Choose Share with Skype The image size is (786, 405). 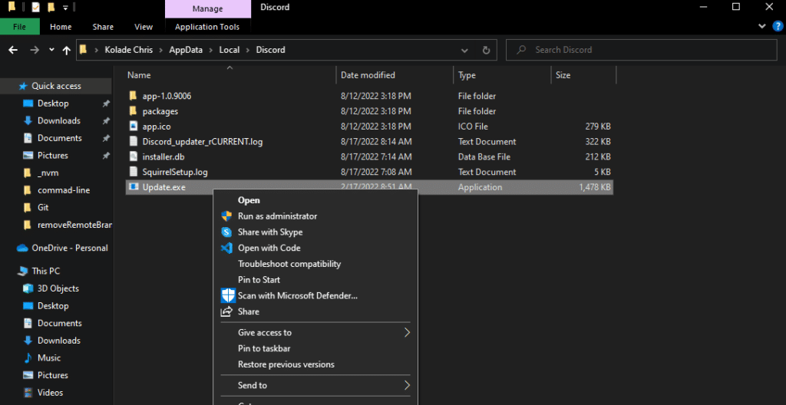(x=270, y=232)
